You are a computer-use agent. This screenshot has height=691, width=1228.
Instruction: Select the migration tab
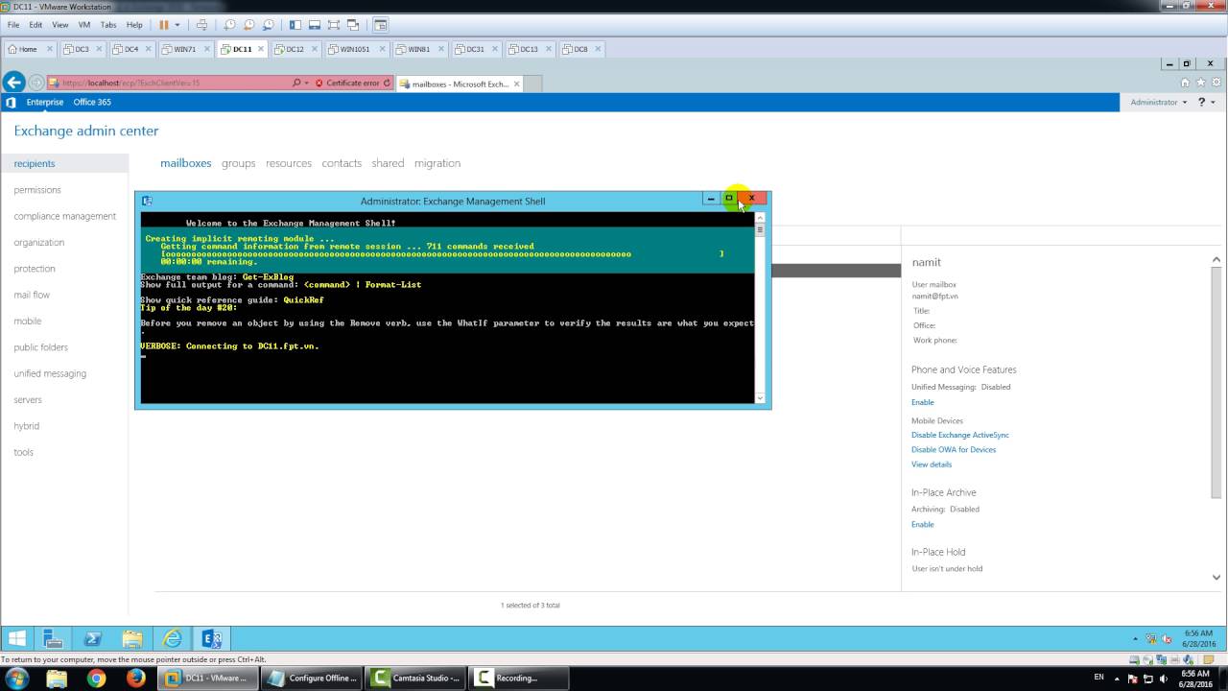pyautogui.click(x=437, y=163)
